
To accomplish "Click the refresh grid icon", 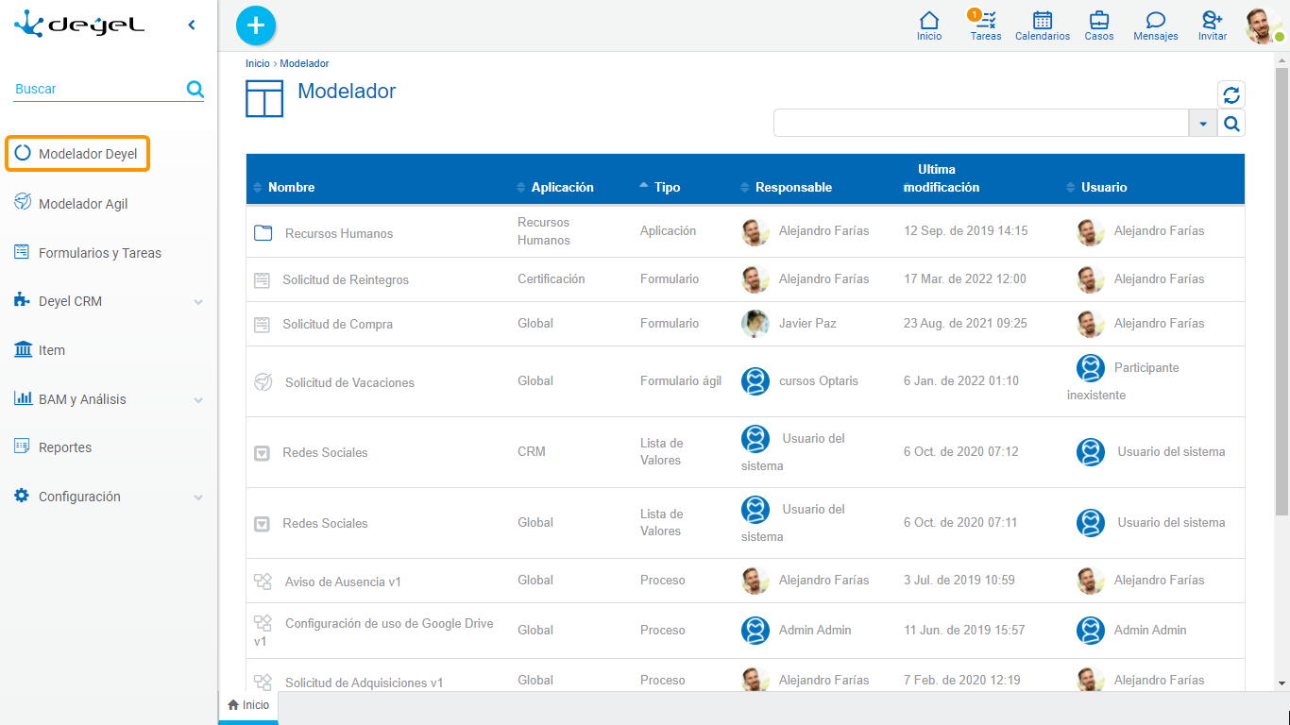I will pyautogui.click(x=1231, y=94).
